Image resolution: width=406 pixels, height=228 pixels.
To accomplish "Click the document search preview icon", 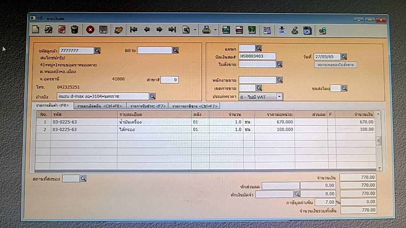I will (x=186, y=30).
